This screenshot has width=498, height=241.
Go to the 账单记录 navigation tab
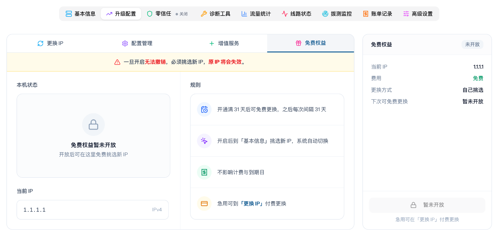(377, 14)
